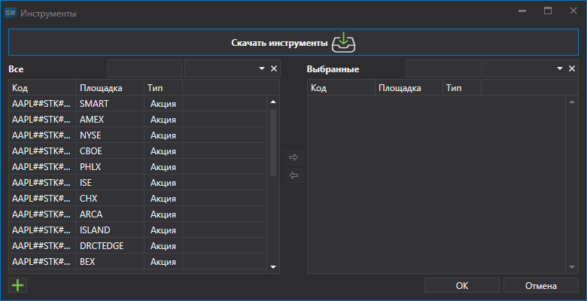
Task: Select the DRCTEDGE exchange row
Action: (138, 246)
